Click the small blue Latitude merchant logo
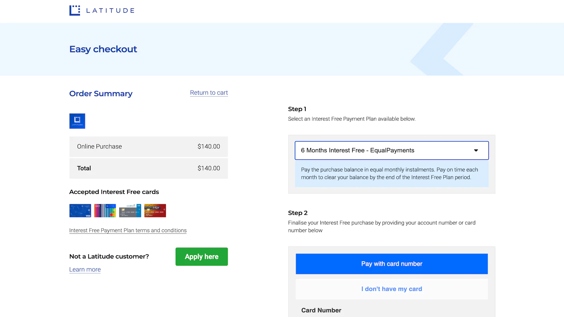This screenshot has width=564, height=317. pyautogui.click(x=77, y=121)
